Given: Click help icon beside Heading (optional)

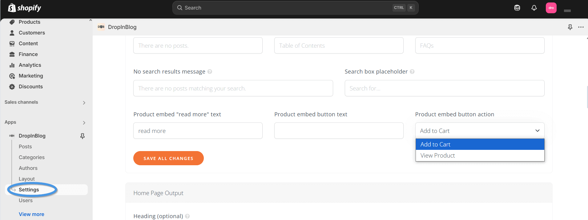Looking at the screenshot, I should pyautogui.click(x=187, y=216).
